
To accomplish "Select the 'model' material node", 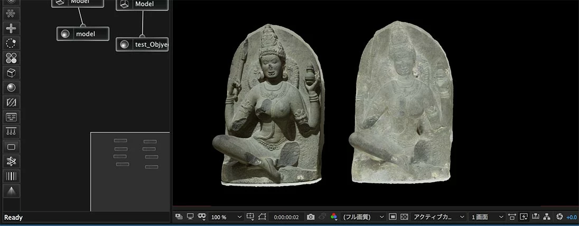I will pos(83,34).
